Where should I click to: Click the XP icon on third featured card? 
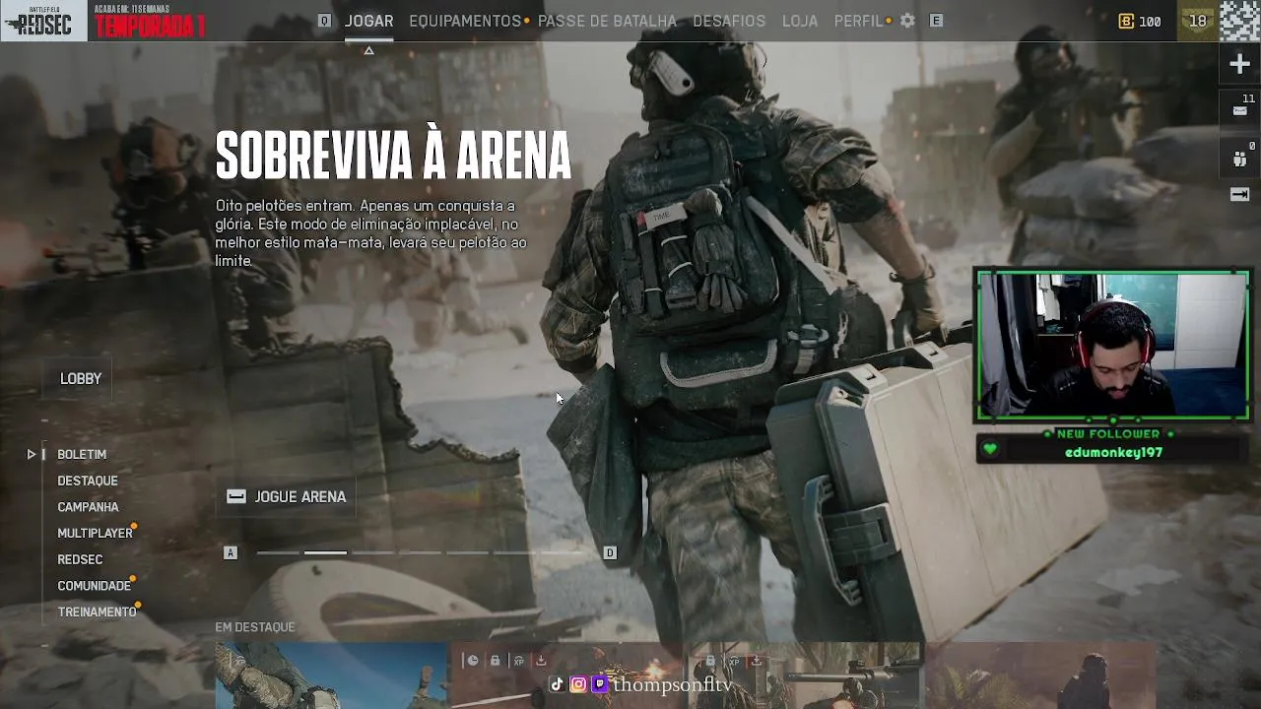733,661
